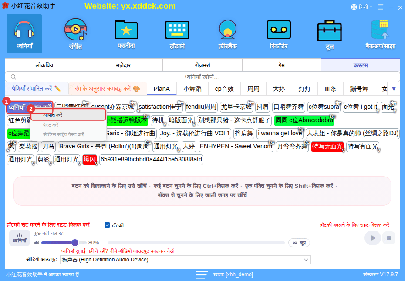This screenshot has height=281, width=405.
Task: Open the पसंदीदा favorites folder
Action: (x=126, y=33)
